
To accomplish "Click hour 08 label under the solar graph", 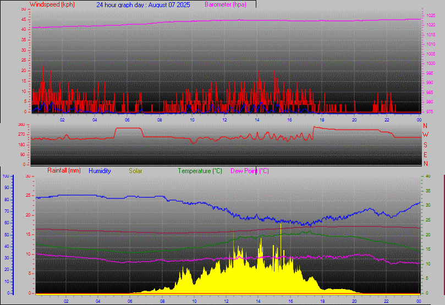I will tap(162, 301).
